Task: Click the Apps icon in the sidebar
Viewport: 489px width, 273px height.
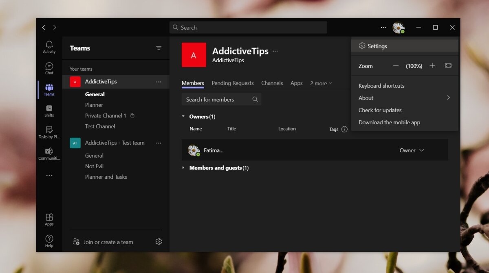Action: click(49, 218)
